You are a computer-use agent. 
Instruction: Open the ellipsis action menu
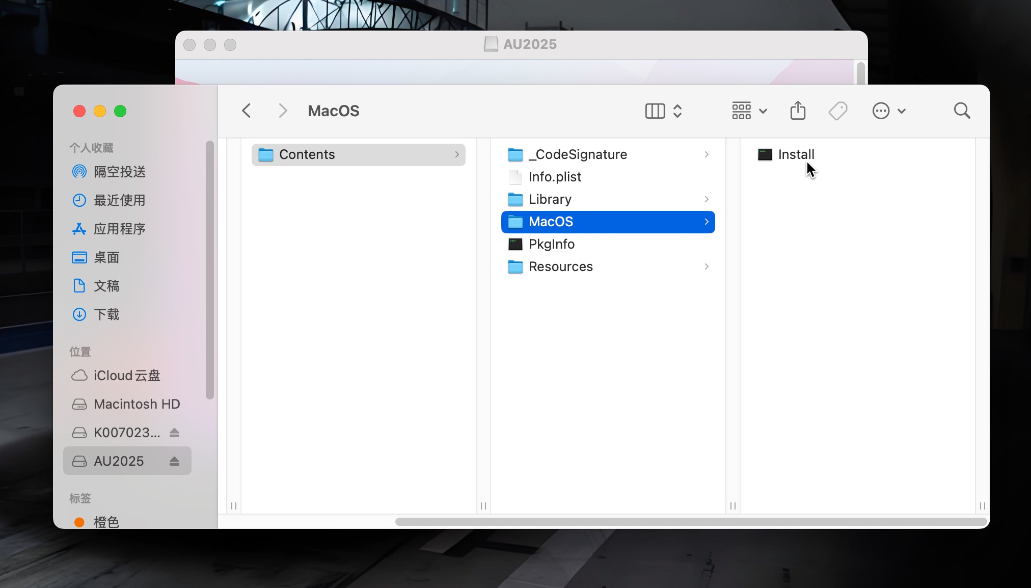(888, 111)
